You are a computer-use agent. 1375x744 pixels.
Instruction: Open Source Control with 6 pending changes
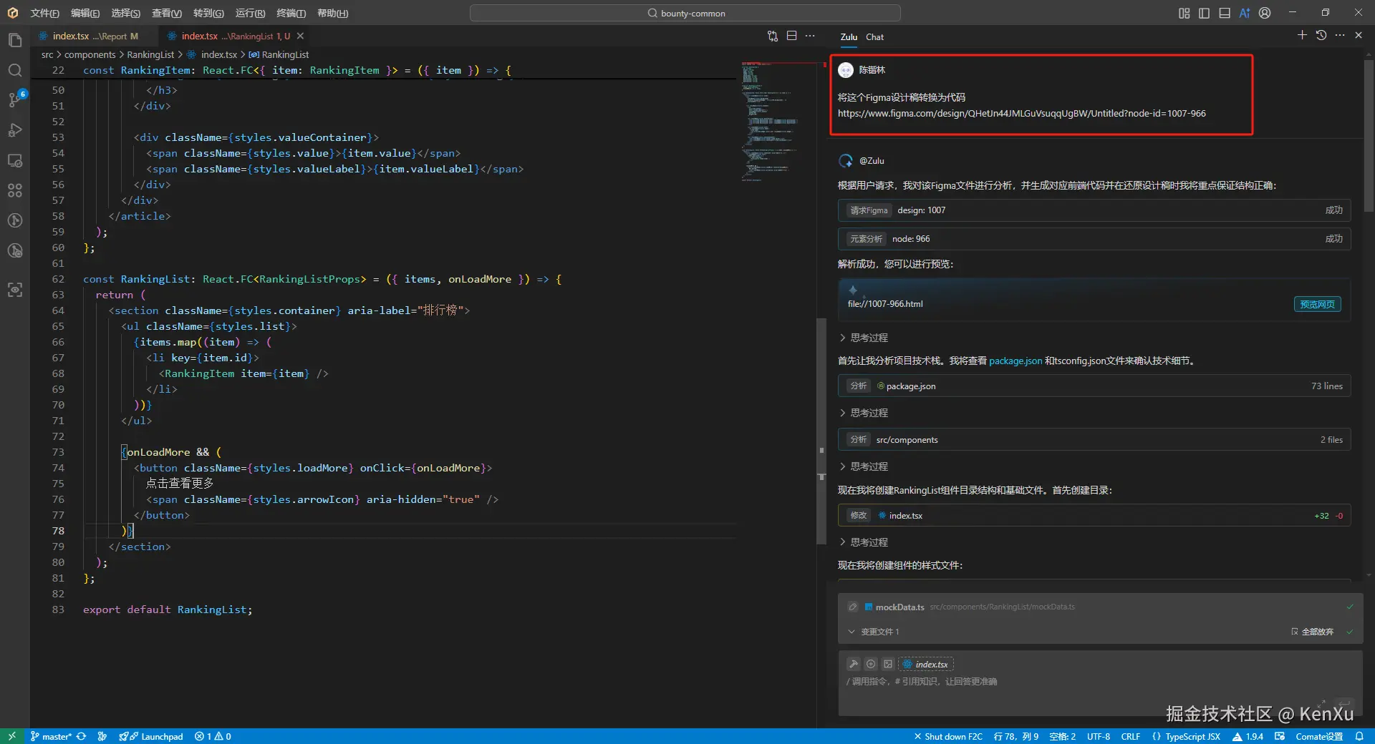tap(15, 100)
